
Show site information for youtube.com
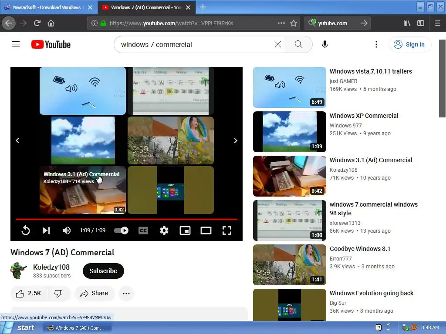point(95,23)
